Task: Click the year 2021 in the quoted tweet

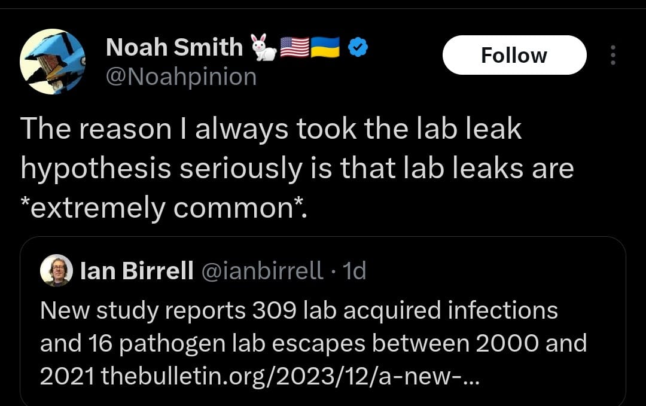Action: (x=68, y=376)
